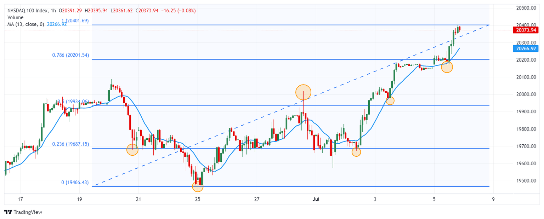Image resolution: width=544 pixels, height=219 pixels.
Task: Click the 0 (19466.43) Fibonacci label
Action: pyautogui.click(x=75, y=182)
